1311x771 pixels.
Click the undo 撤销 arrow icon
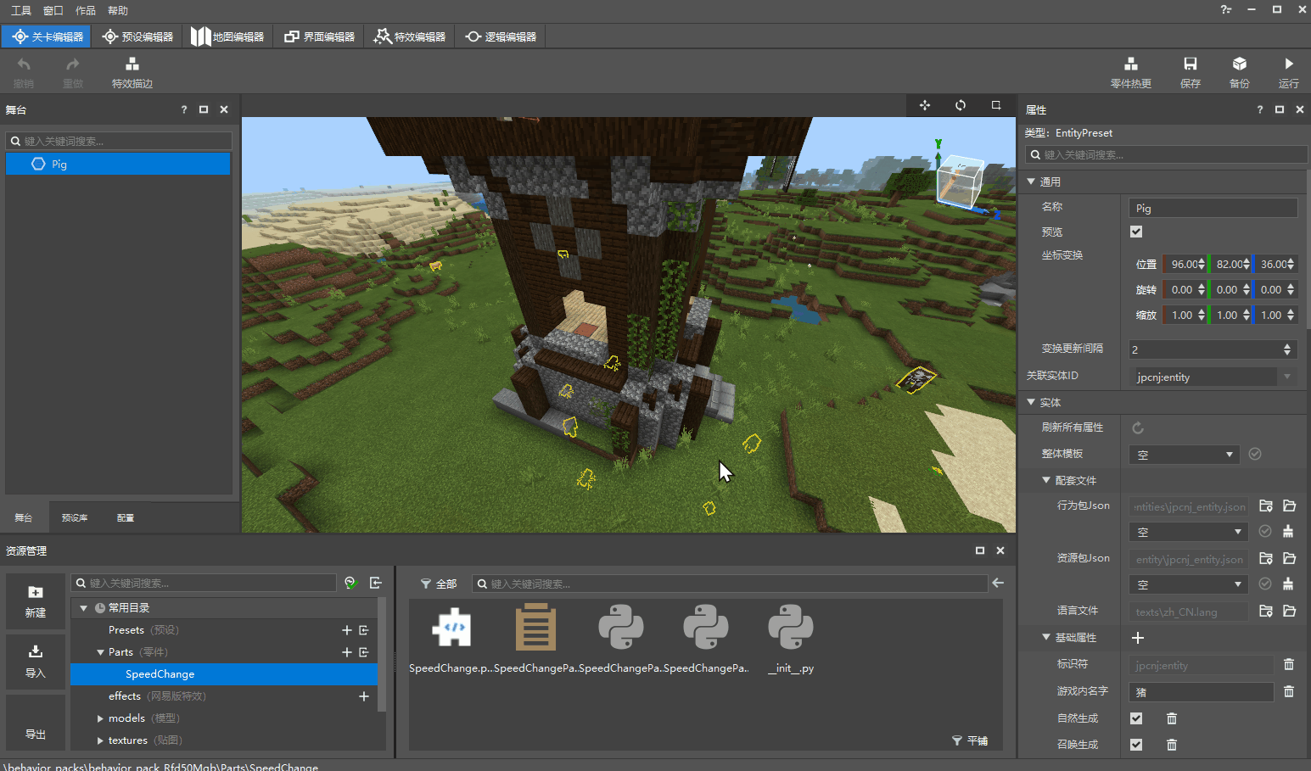pos(24,64)
